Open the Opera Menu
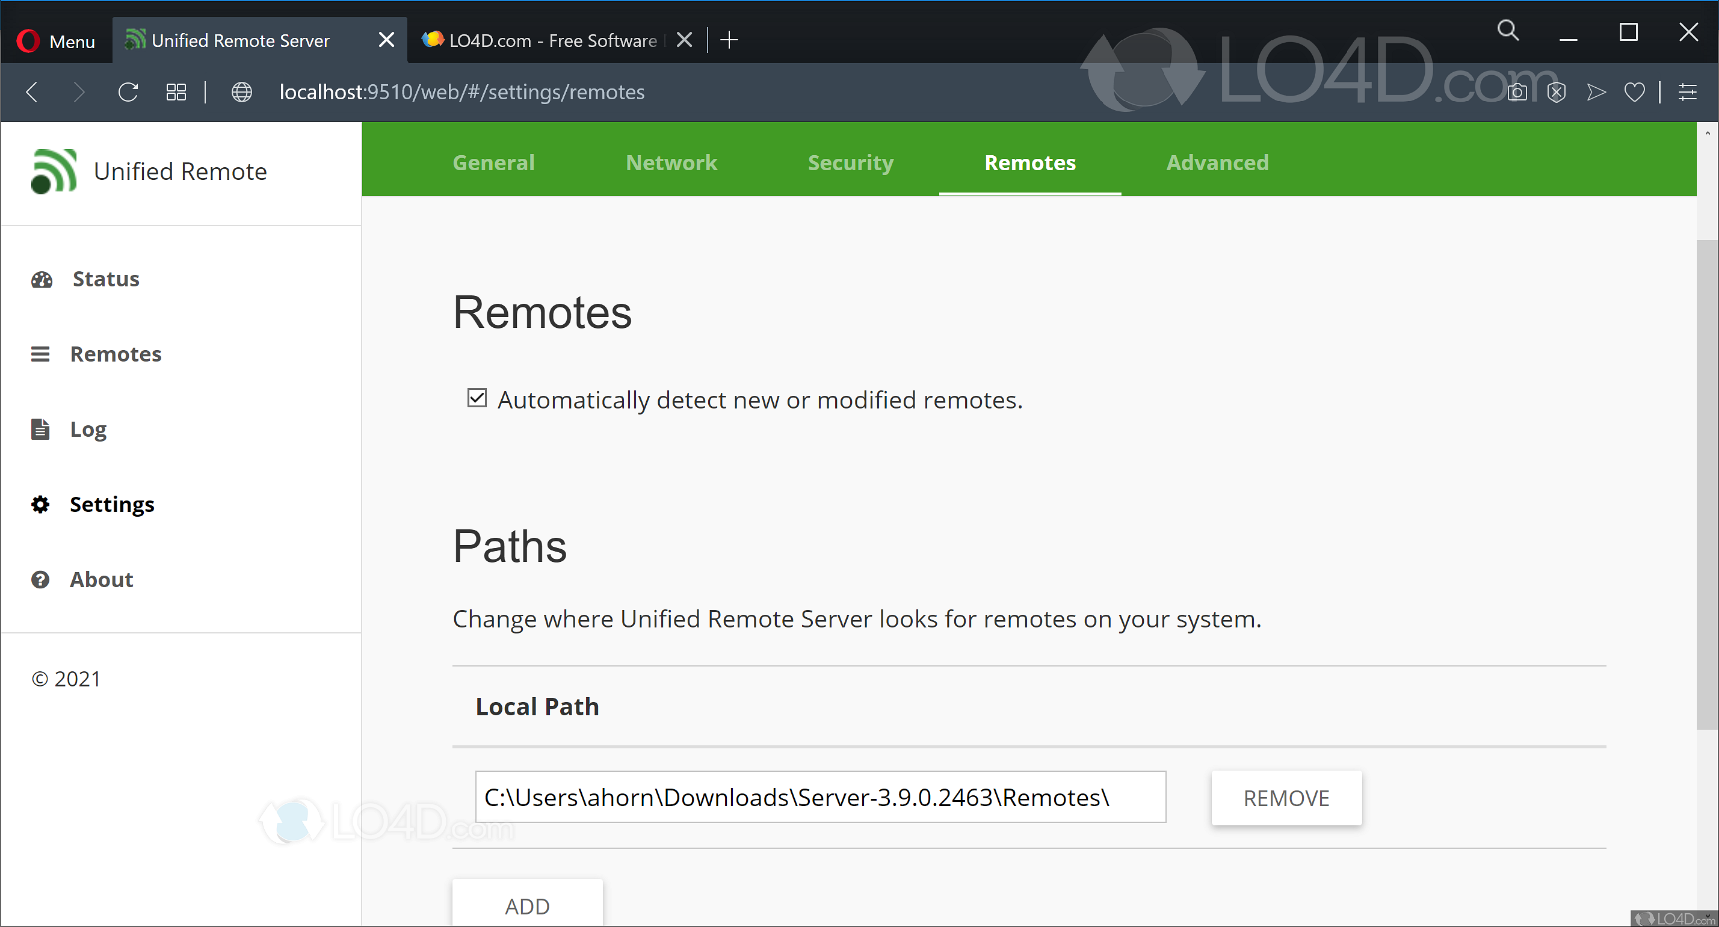Viewport: 1719px width, 927px height. (x=56, y=40)
